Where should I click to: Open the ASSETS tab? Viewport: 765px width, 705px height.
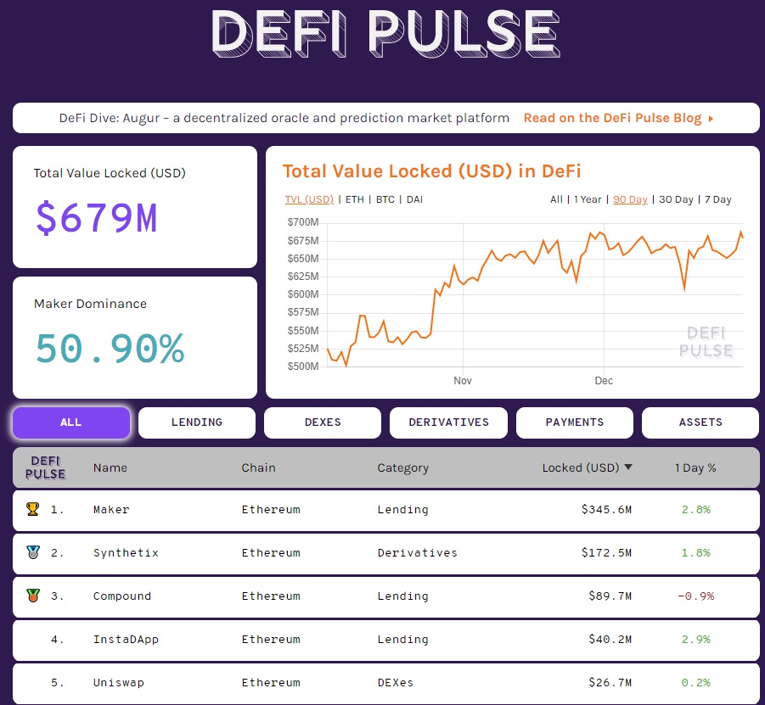(700, 422)
